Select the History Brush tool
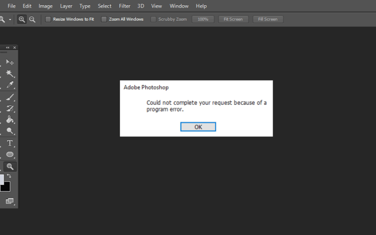The image size is (376, 235). tap(10, 108)
